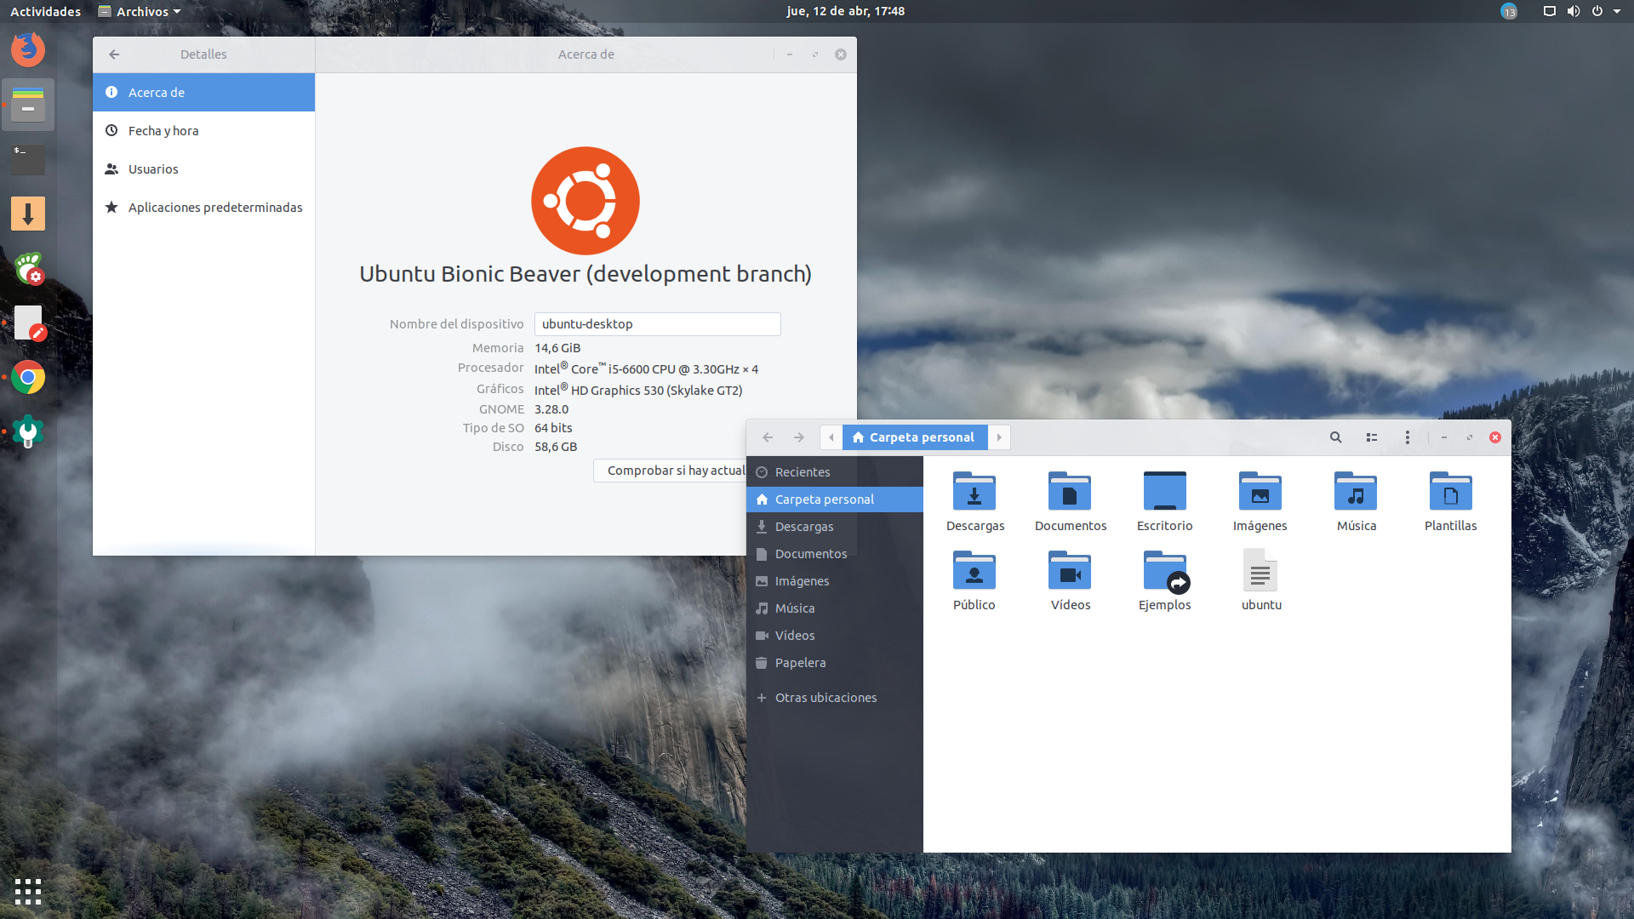Adjust volume via speaker indicator

pos(1574,11)
